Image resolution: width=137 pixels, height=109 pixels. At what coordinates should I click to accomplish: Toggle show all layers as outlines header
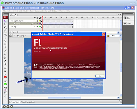[40, 18]
